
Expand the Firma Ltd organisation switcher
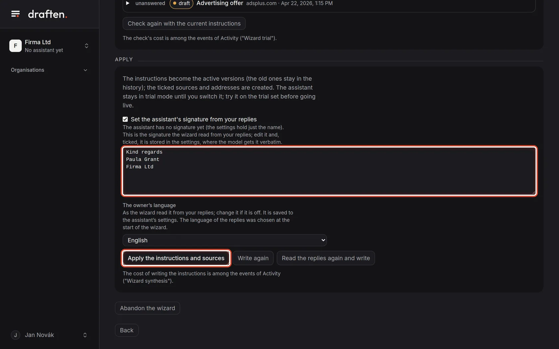(87, 46)
